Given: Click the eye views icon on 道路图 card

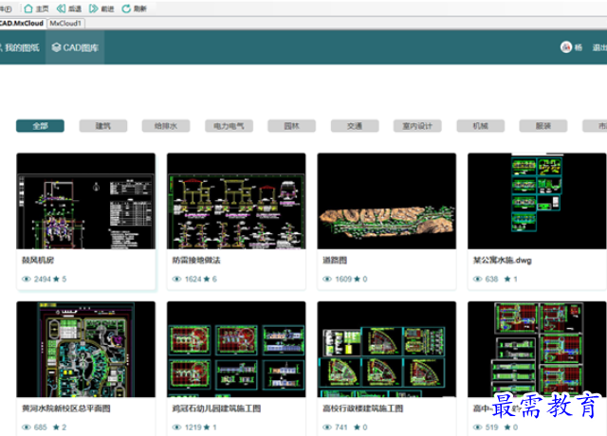Looking at the screenshot, I should pyautogui.click(x=327, y=279).
